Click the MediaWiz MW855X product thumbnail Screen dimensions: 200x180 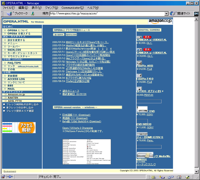145,155
